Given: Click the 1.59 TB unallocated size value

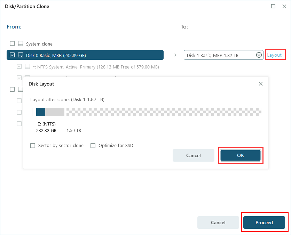Looking at the screenshot, I should point(74,131).
